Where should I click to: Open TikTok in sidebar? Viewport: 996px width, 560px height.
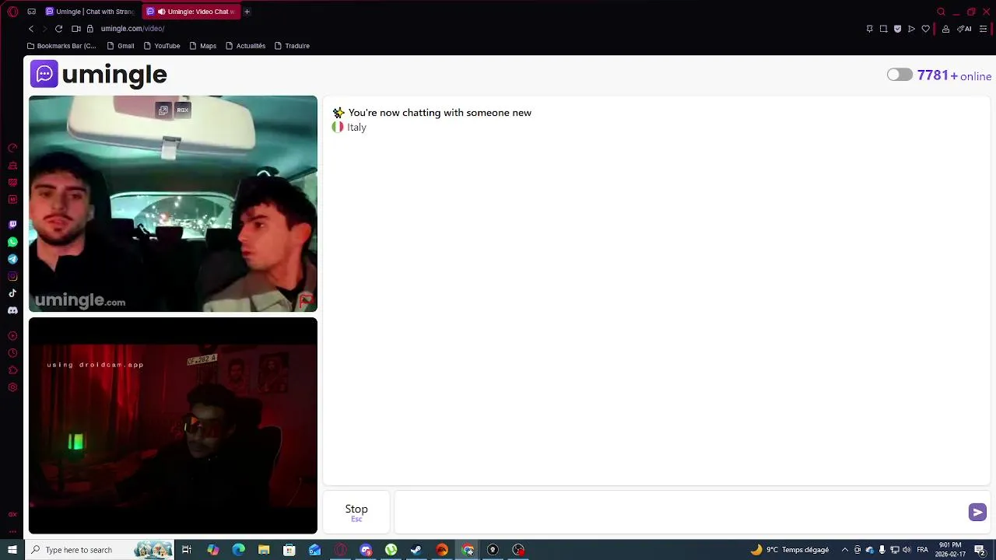point(12,293)
